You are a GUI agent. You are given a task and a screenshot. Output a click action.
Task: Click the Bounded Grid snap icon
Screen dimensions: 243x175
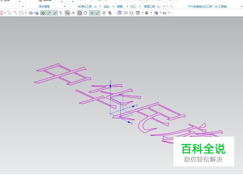click(110, 13)
